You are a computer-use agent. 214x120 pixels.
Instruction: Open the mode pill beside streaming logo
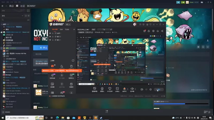click(68, 24)
